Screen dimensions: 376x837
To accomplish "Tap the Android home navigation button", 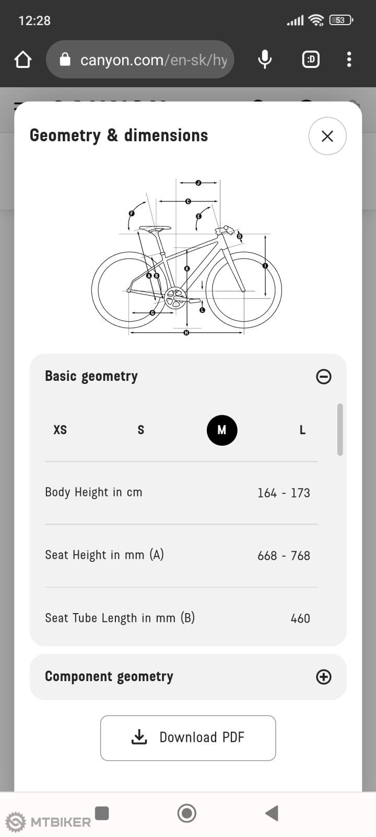I will point(186,812).
